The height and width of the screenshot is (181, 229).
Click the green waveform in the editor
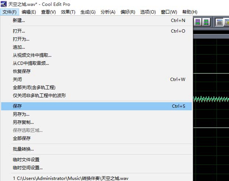[x=211, y=99]
